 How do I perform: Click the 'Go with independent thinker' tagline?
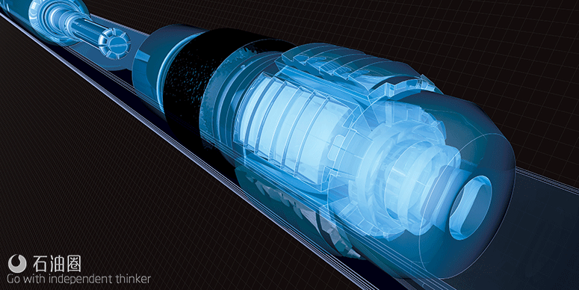click(x=78, y=279)
